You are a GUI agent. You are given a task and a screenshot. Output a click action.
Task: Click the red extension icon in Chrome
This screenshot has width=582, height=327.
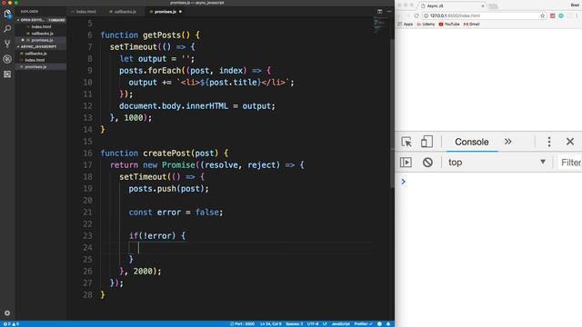pyautogui.click(x=552, y=15)
